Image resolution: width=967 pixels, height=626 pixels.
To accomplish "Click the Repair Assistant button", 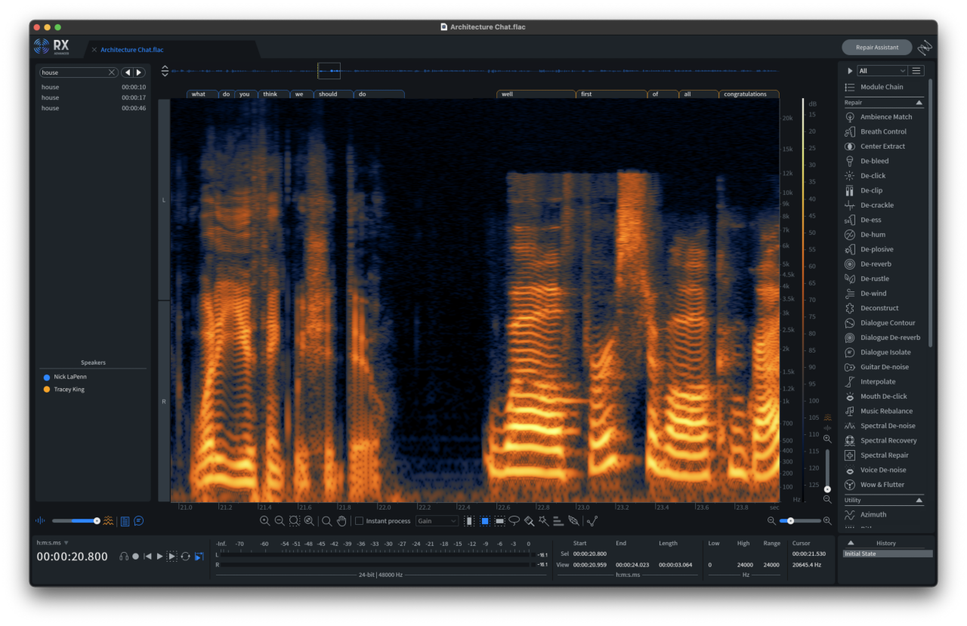I will coord(876,48).
